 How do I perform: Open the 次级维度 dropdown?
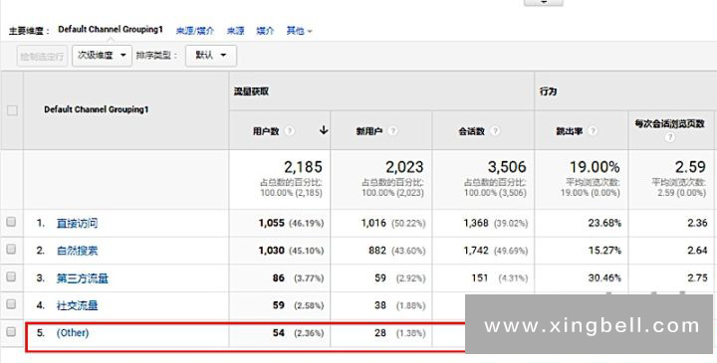tap(102, 56)
